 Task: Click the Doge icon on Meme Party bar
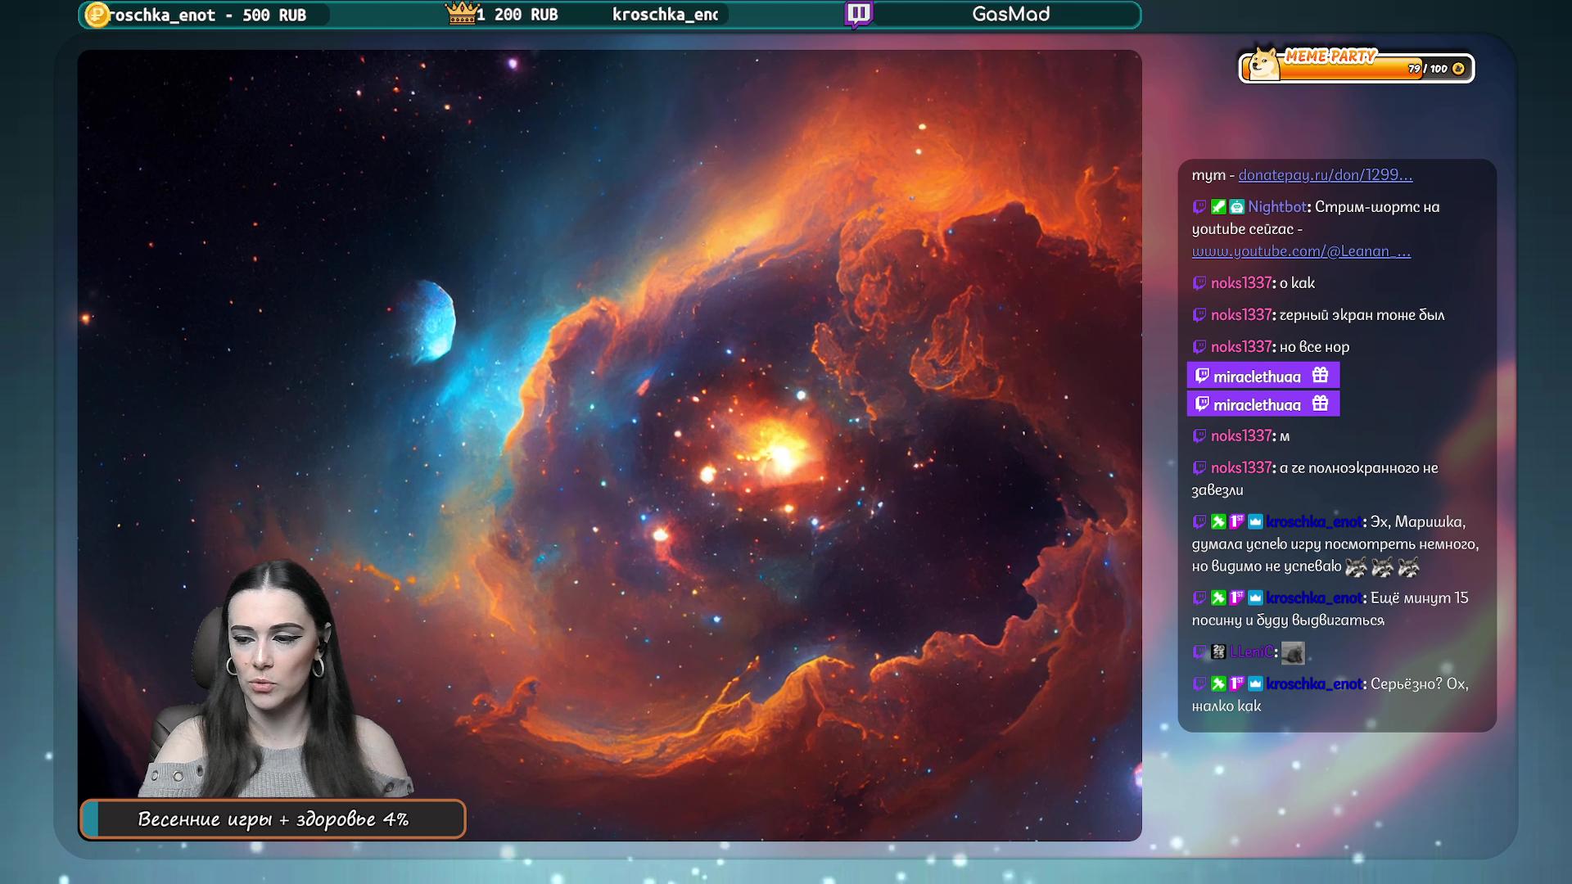1264,65
